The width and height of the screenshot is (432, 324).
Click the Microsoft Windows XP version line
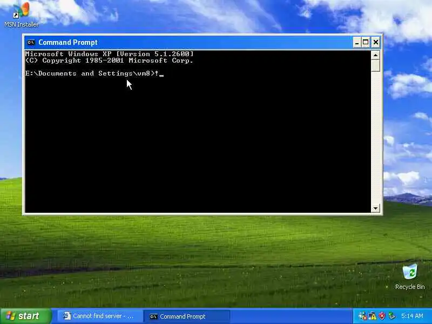coord(110,53)
